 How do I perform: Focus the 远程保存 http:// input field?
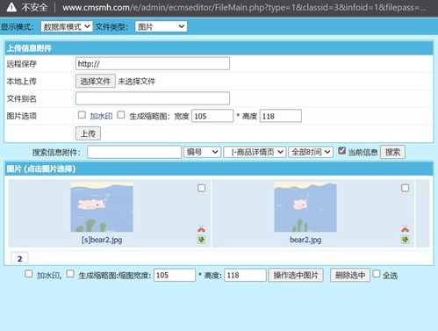pos(153,63)
